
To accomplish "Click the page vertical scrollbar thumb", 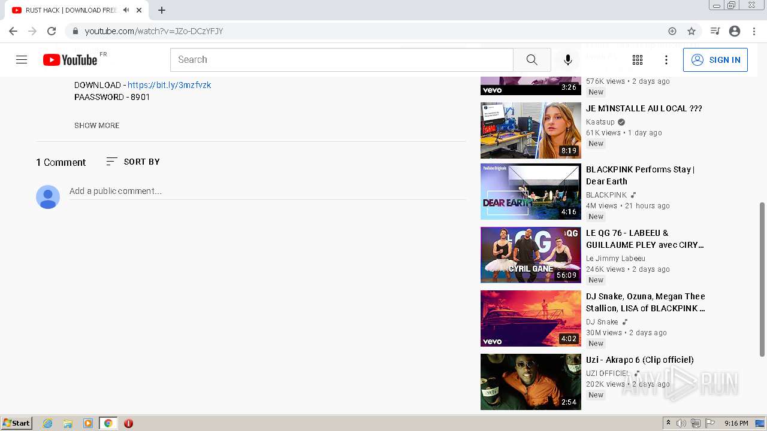I will tap(762, 280).
